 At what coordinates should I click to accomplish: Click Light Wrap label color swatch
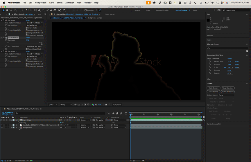point(14,120)
